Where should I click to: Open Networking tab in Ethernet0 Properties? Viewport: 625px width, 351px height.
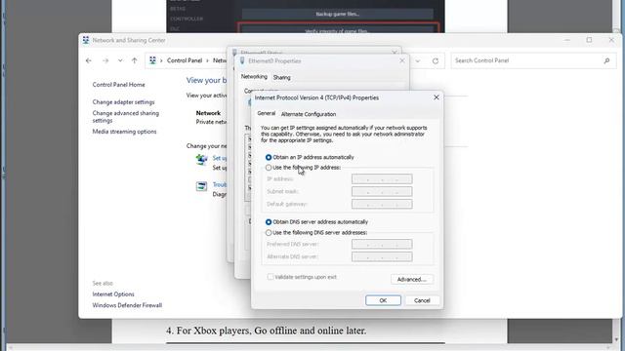(x=254, y=76)
